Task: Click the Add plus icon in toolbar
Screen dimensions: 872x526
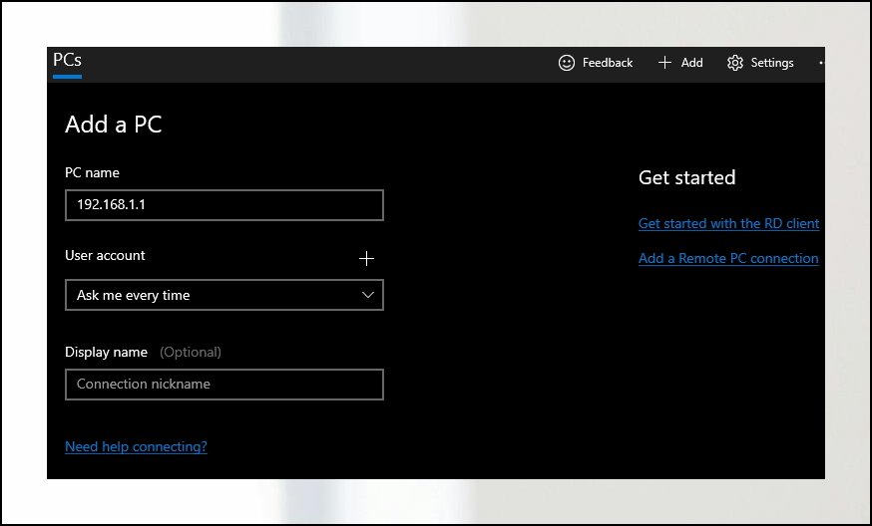Action: click(664, 63)
